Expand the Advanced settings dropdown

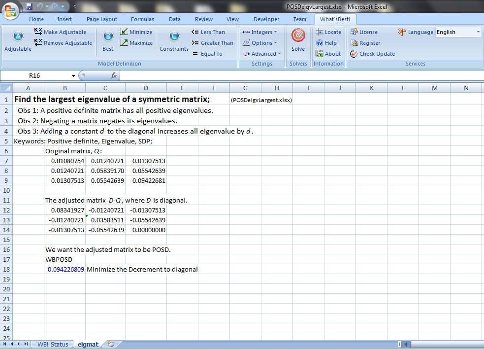262,54
